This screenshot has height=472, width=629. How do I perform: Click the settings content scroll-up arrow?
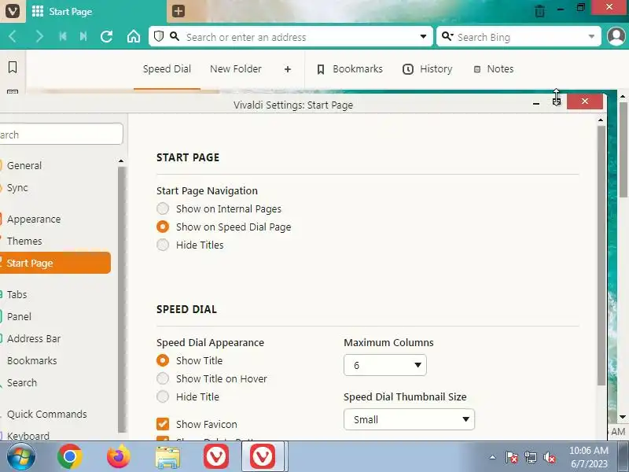(x=601, y=120)
